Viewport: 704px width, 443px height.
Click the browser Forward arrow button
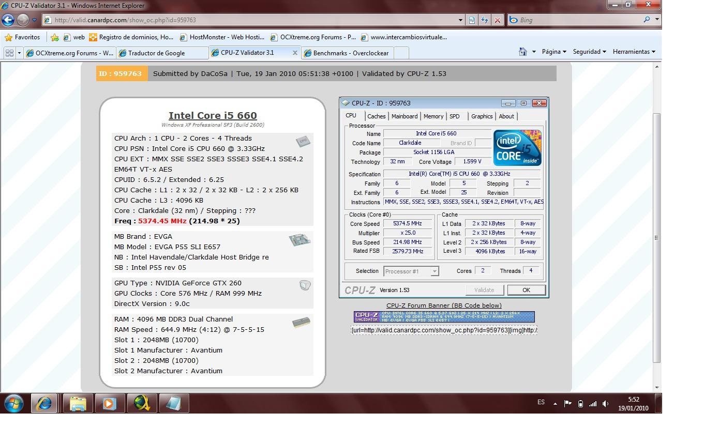pos(23,20)
